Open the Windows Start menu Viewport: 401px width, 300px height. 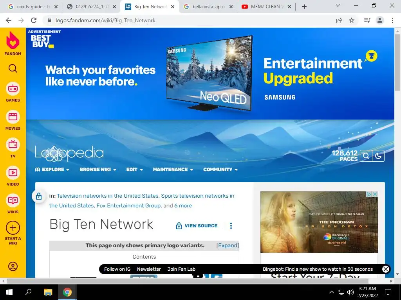pyautogui.click(x=9, y=292)
